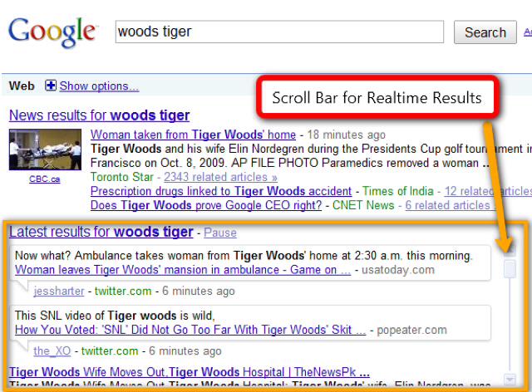Image resolution: width=532 pixels, height=392 pixels.
Task: Focus the search box containing 'woods tiger'
Action: point(279,32)
